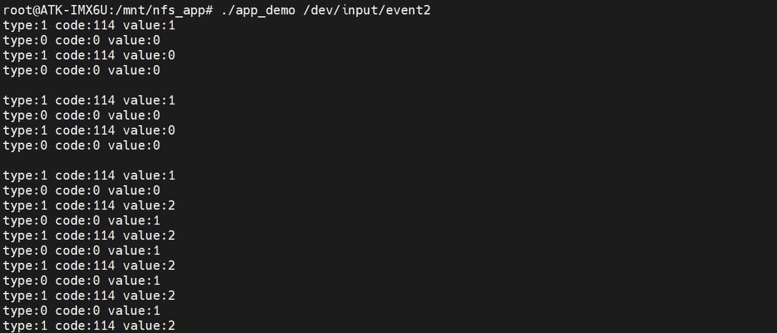Click the last "type:0 code:0 value:1" line
The image size is (777, 333).
[x=81, y=310]
